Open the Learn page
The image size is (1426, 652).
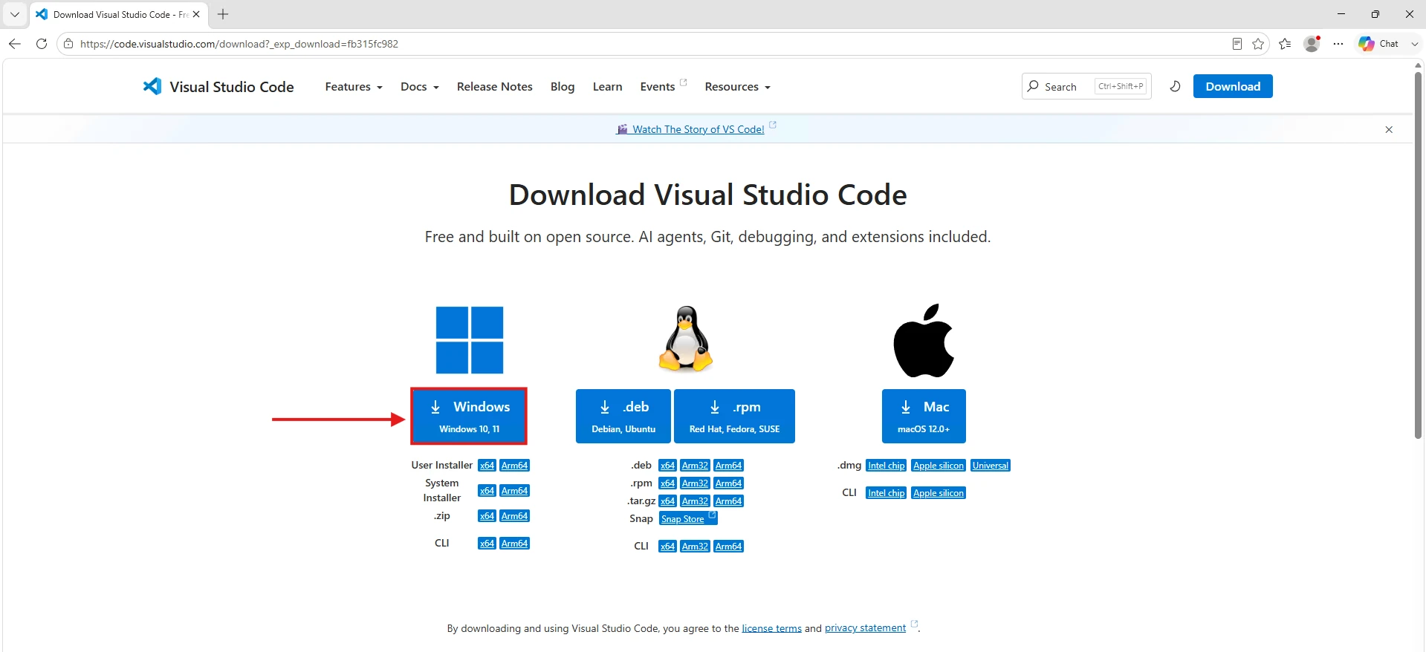pos(607,87)
